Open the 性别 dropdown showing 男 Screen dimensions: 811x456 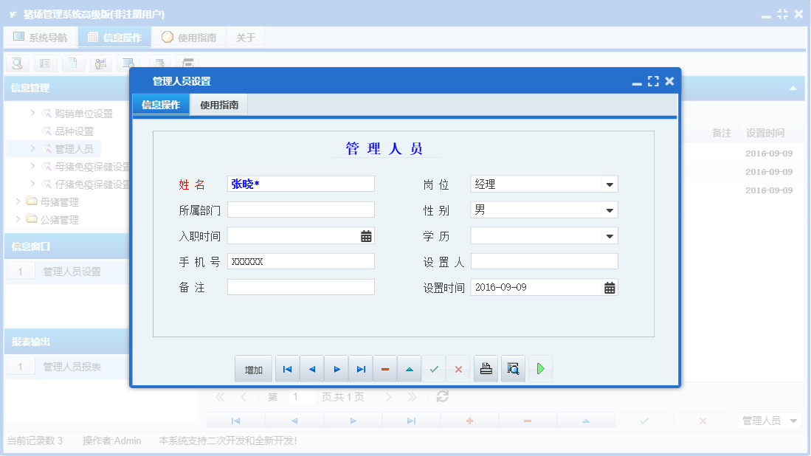point(611,209)
